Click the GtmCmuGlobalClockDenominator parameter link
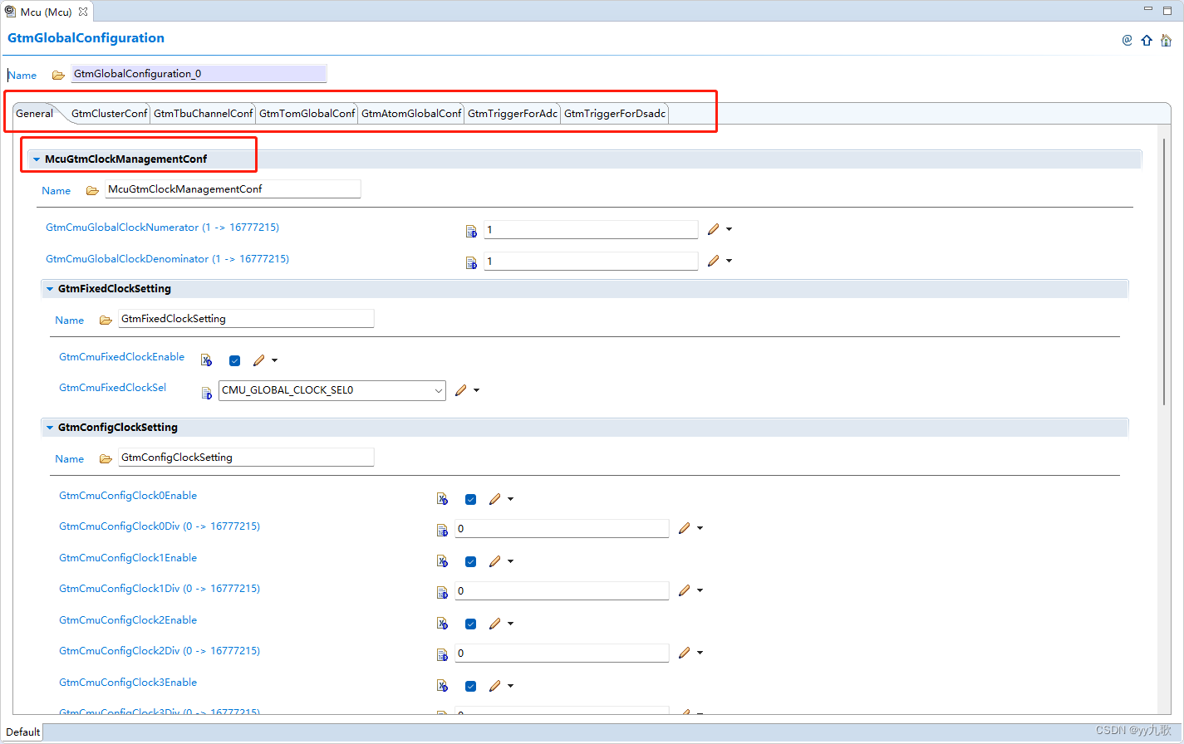The height and width of the screenshot is (744, 1184). click(167, 259)
